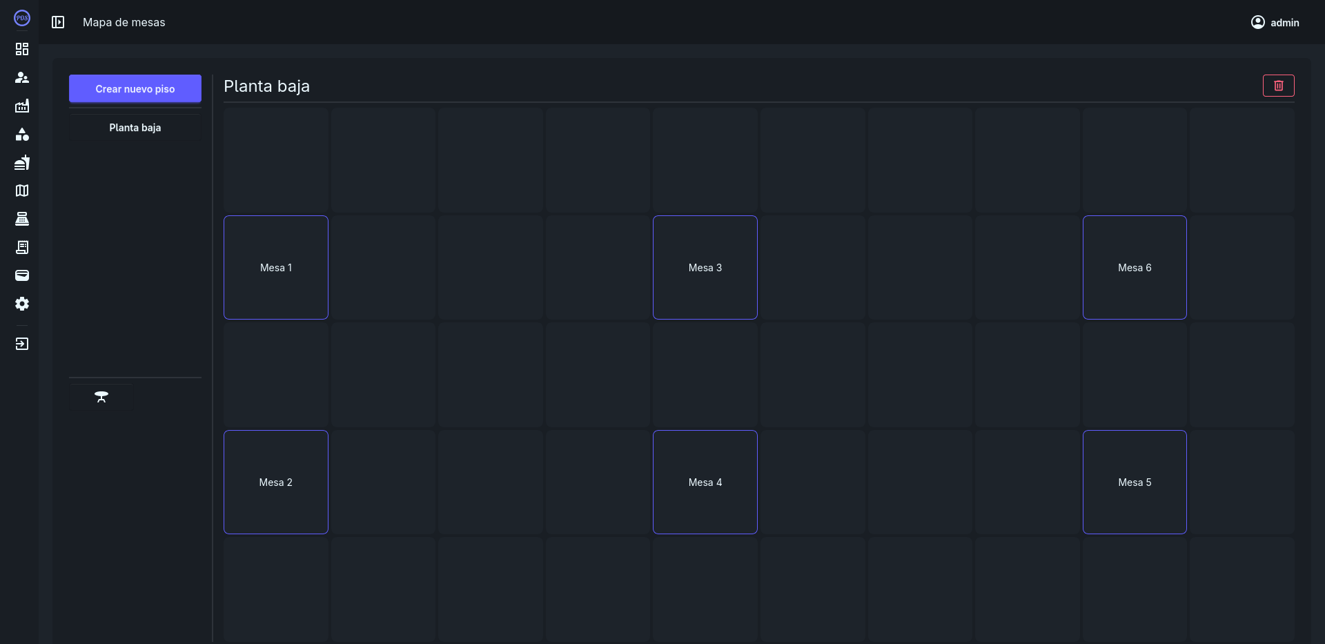Click the table map icon in sidebar

click(22, 191)
